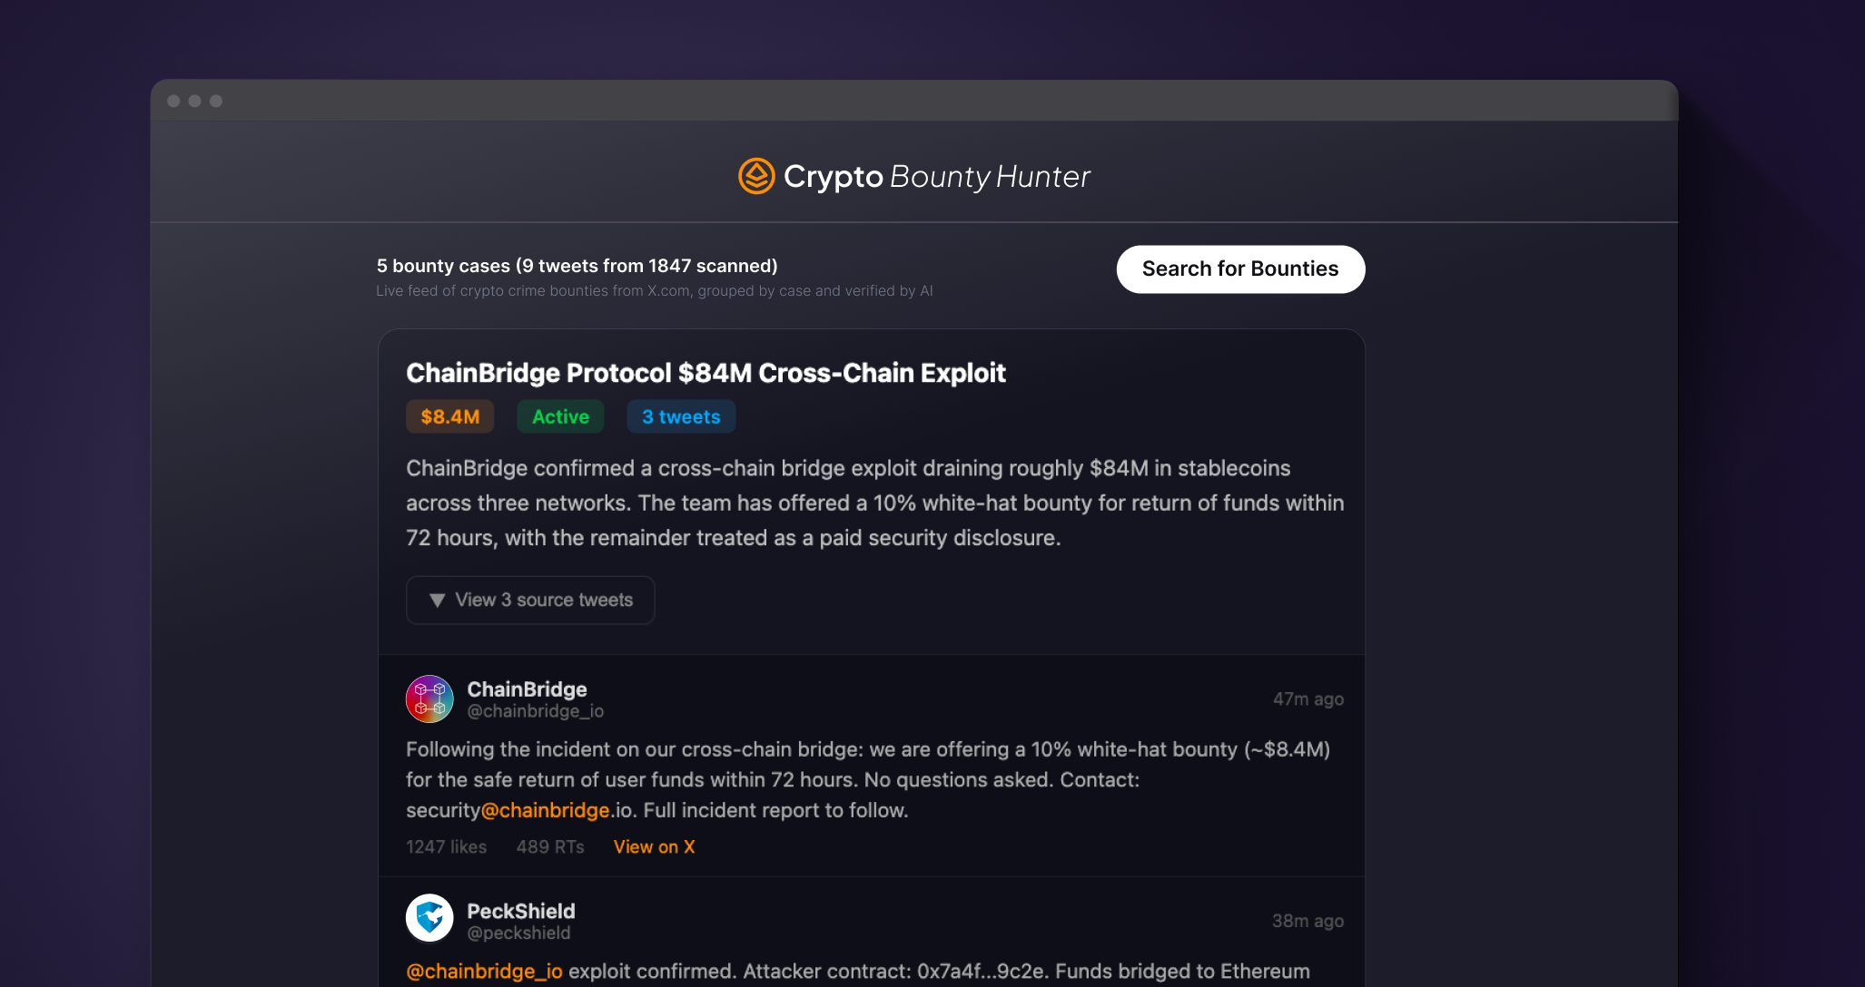
Task: Collapse the View 3 source tweets section
Action: click(x=530, y=600)
